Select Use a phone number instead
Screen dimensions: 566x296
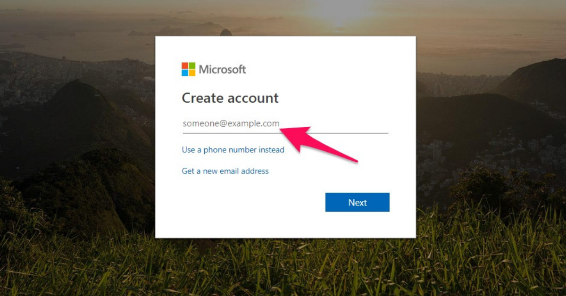(x=233, y=150)
